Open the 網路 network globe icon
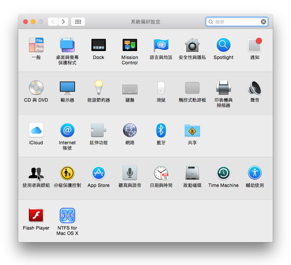The width and height of the screenshot is (291, 265). point(130,131)
